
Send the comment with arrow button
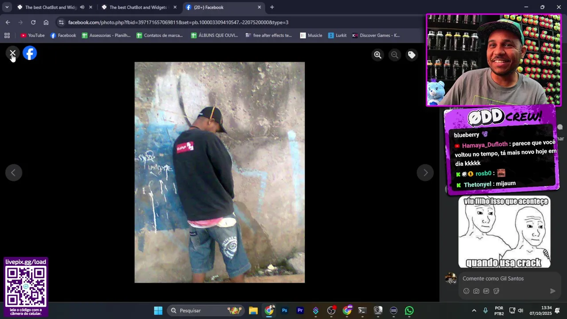552,291
